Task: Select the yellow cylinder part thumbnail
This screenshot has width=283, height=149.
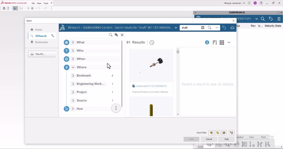Action: click(x=151, y=107)
